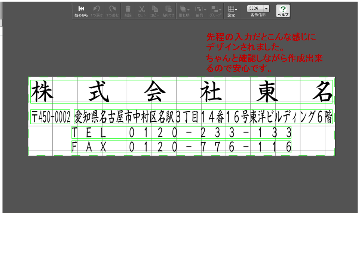Click the 500% zoom value field

click(254, 9)
